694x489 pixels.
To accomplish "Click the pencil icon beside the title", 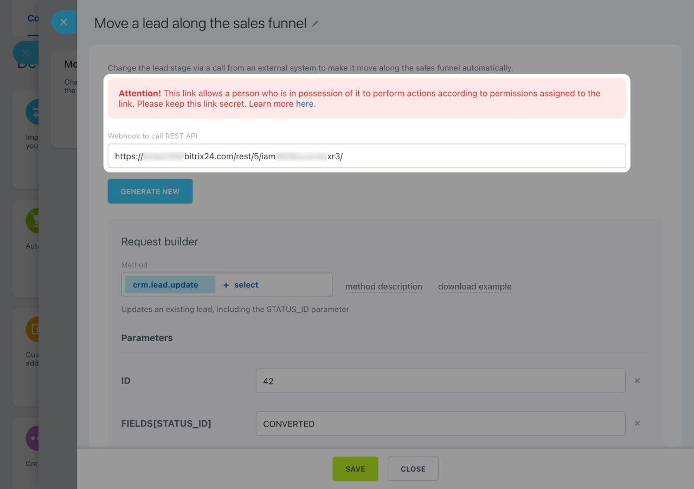I will point(316,24).
